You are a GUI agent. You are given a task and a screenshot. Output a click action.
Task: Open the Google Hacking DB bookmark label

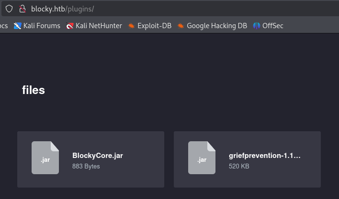pos(216,26)
